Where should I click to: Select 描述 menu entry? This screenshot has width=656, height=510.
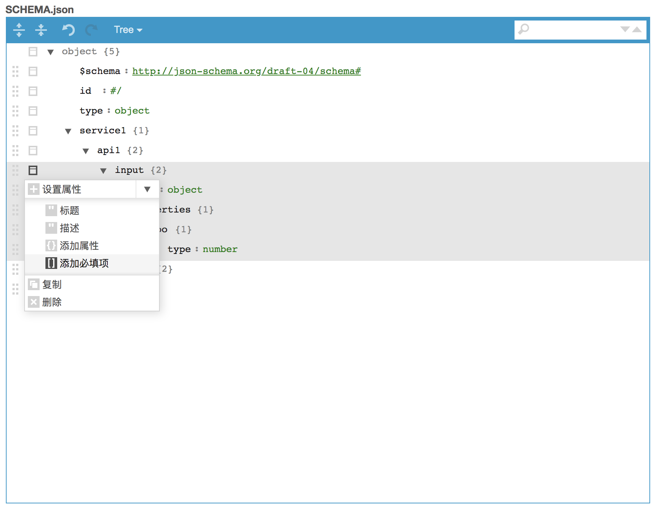92,228
